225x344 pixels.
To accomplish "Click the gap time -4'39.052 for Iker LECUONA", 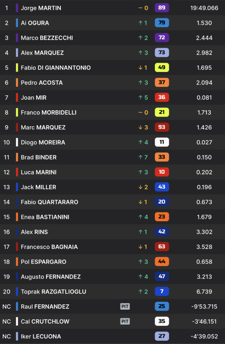I will pyautogui.click(x=204, y=336).
